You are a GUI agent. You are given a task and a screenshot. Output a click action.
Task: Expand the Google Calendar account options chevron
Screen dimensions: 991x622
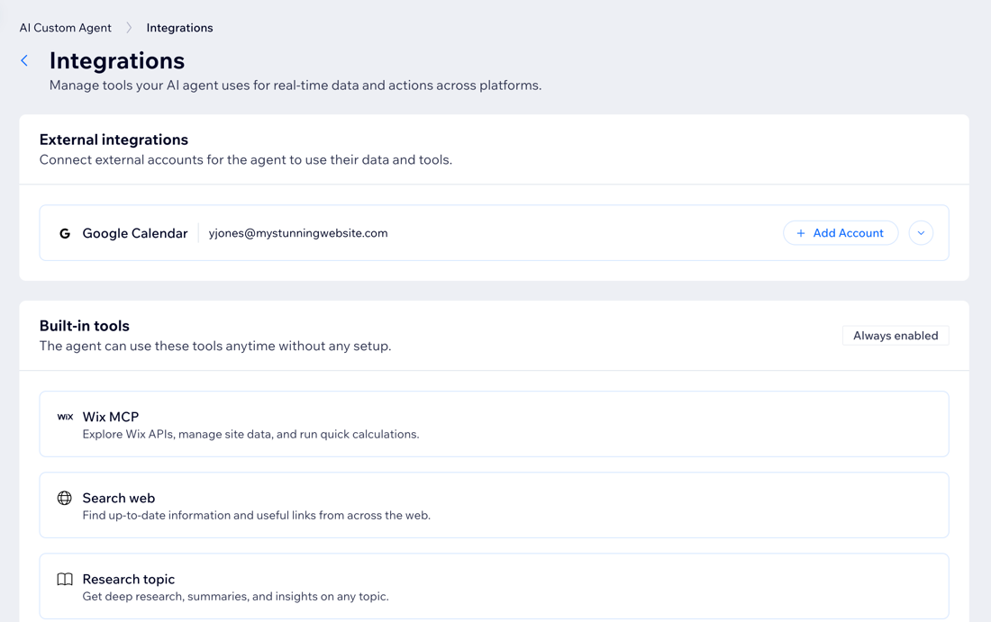pyautogui.click(x=921, y=232)
